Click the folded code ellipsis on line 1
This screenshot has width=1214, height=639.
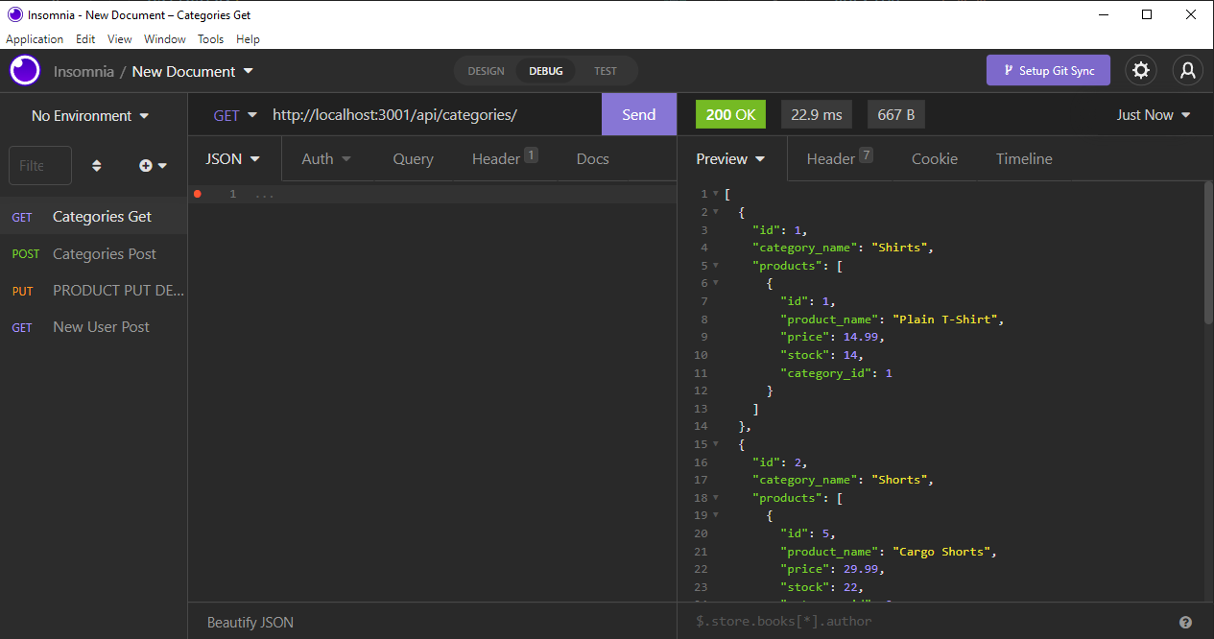(x=263, y=193)
